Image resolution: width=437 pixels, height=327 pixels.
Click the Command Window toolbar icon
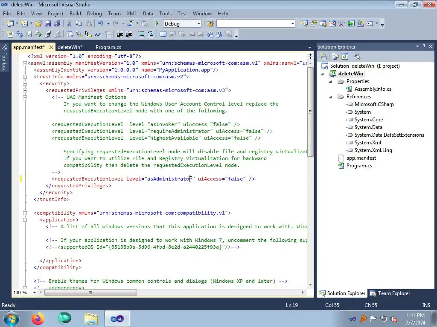[x=370, y=24]
